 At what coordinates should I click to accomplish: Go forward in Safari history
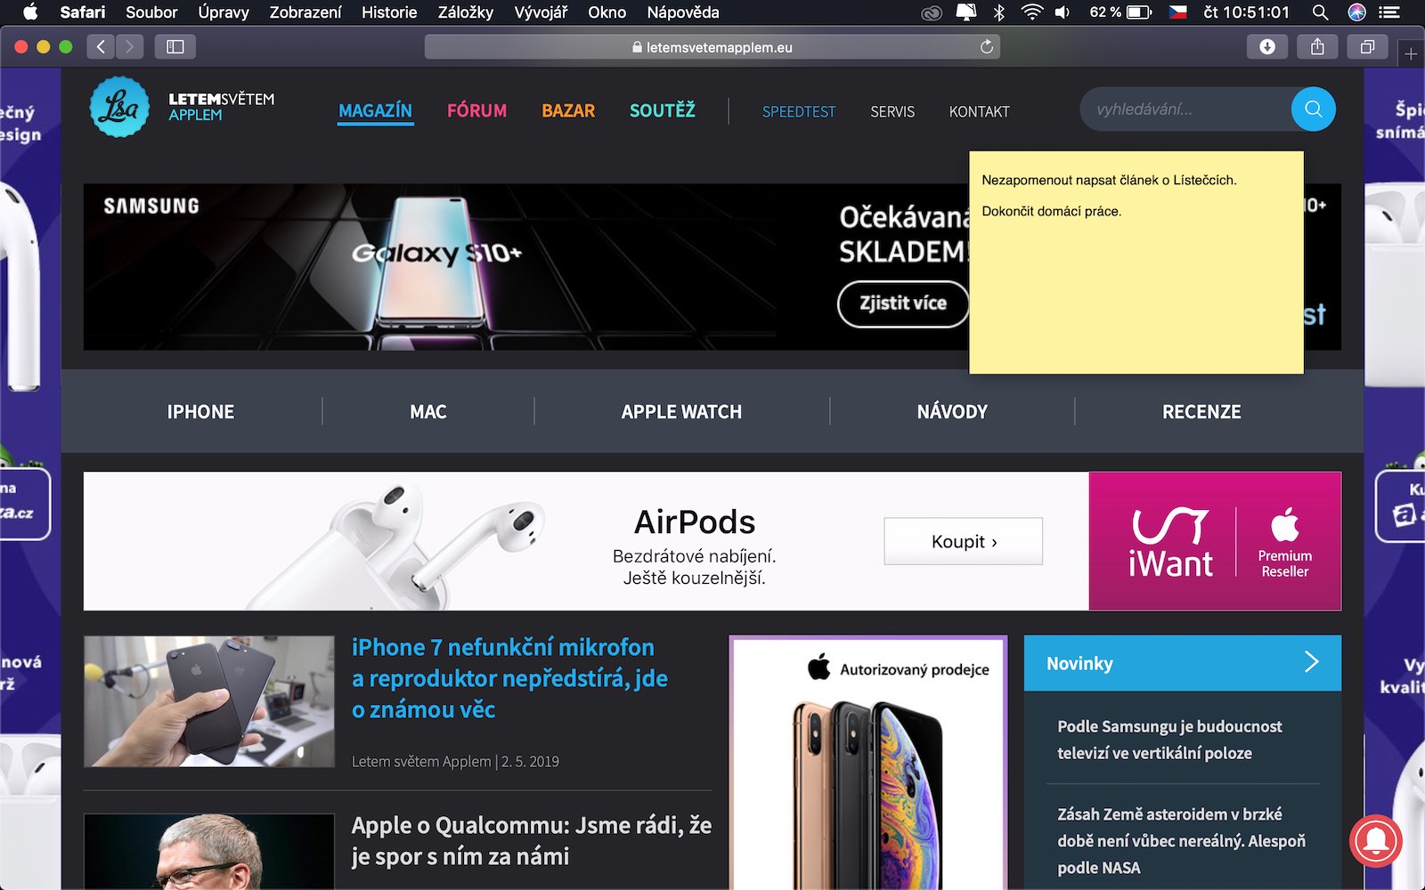point(129,46)
